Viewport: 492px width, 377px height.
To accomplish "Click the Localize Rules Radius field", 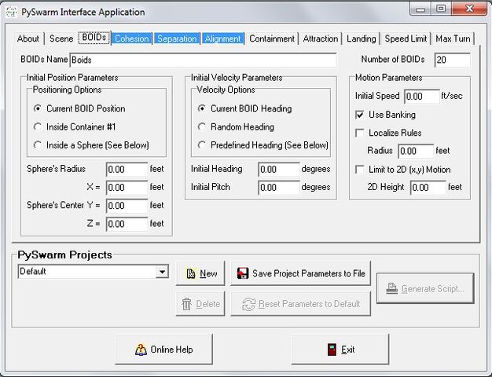I will pyautogui.click(x=416, y=151).
